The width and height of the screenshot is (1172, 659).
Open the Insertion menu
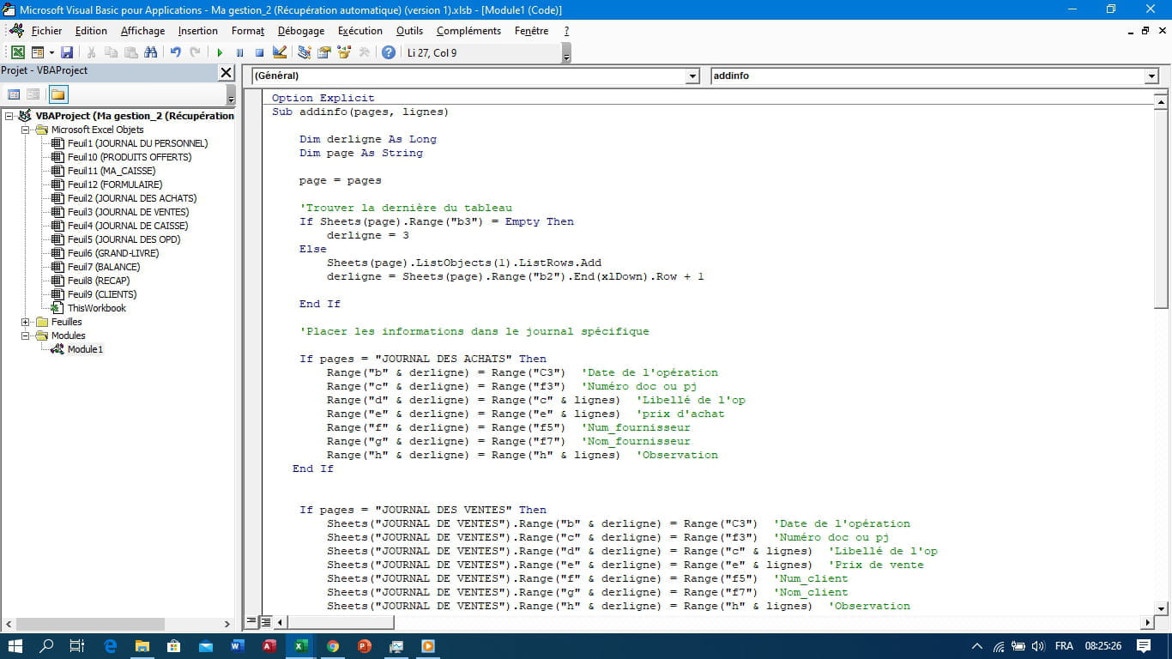pos(198,31)
